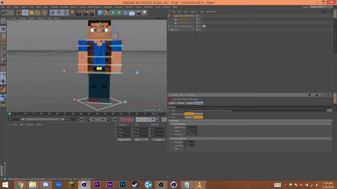Open the File menu
This screenshot has width=337, height=189.
tap(3, 7)
